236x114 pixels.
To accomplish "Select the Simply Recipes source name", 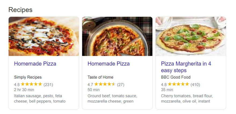I will pos(28,77).
